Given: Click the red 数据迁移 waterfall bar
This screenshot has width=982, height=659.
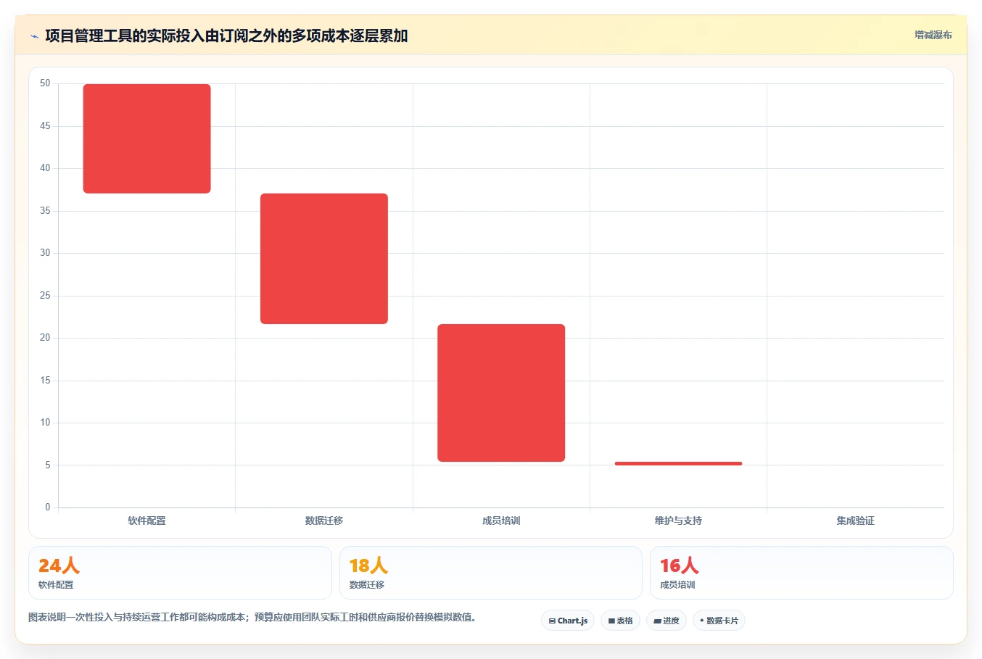Looking at the screenshot, I should pos(324,259).
